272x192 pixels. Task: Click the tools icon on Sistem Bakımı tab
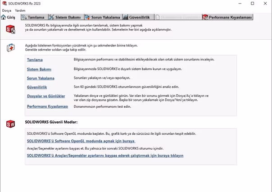click(51, 17)
